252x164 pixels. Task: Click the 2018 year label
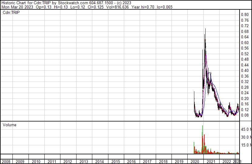[x=163, y=162]
